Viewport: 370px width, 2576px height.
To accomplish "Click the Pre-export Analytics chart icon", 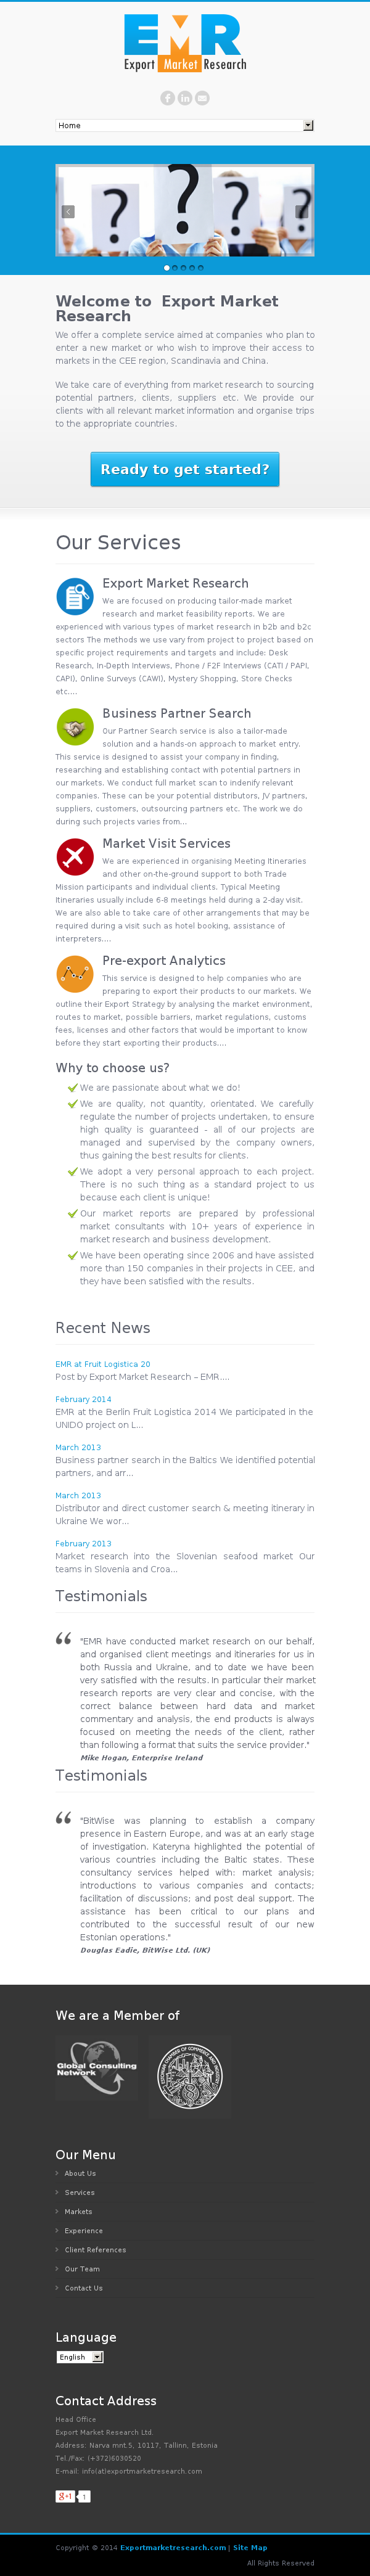I will [x=75, y=974].
